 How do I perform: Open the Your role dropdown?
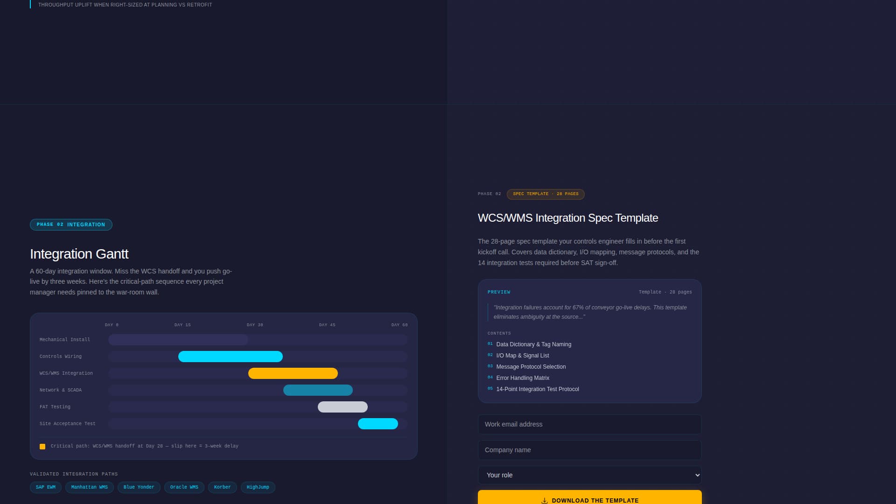(589, 475)
